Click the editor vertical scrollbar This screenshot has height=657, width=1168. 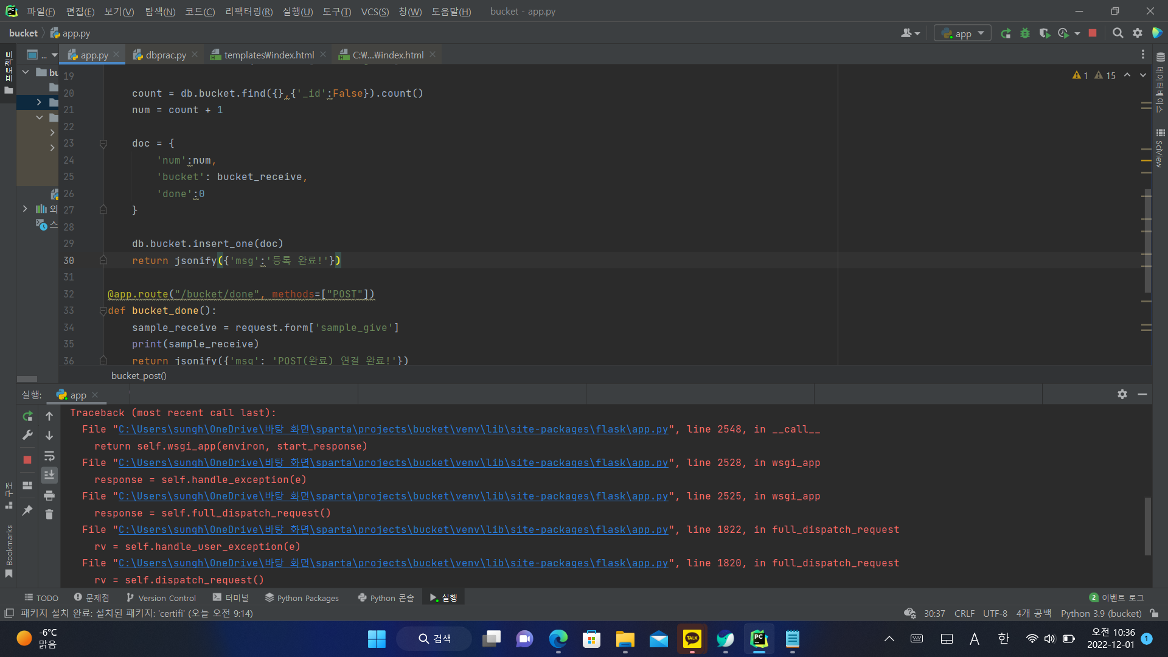pos(1147,241)
